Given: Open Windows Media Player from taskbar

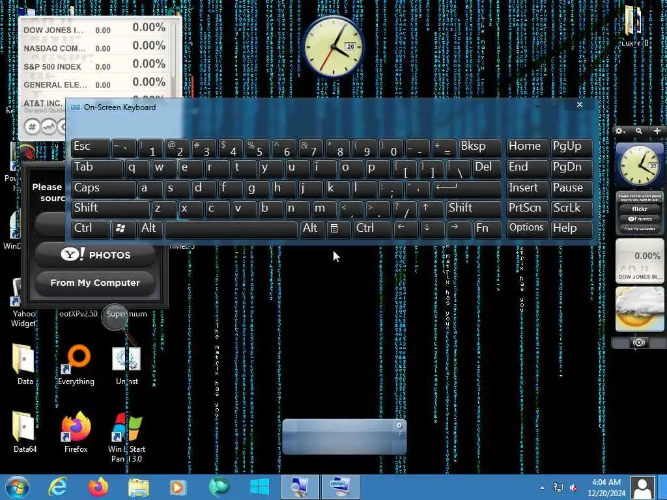Looking at the screenshot, I should tap(178, 487).
